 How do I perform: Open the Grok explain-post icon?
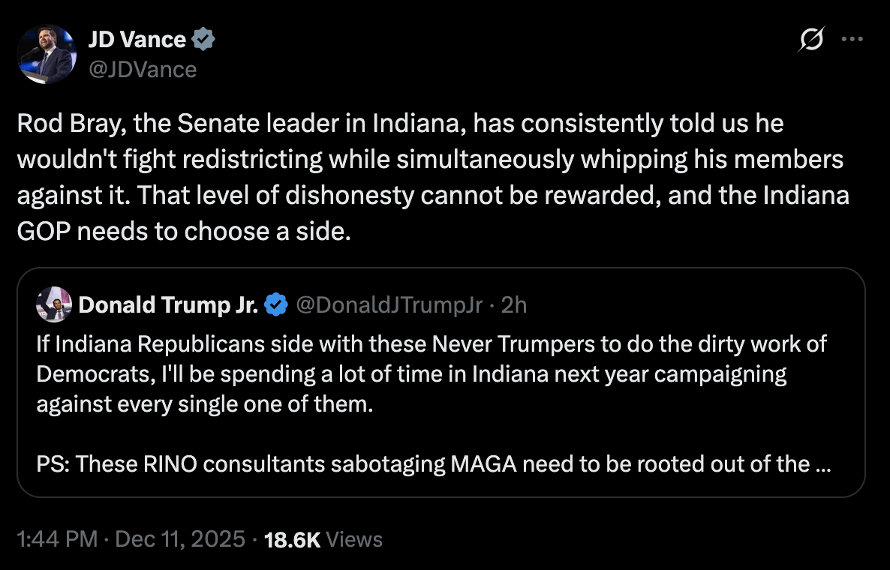810,39
